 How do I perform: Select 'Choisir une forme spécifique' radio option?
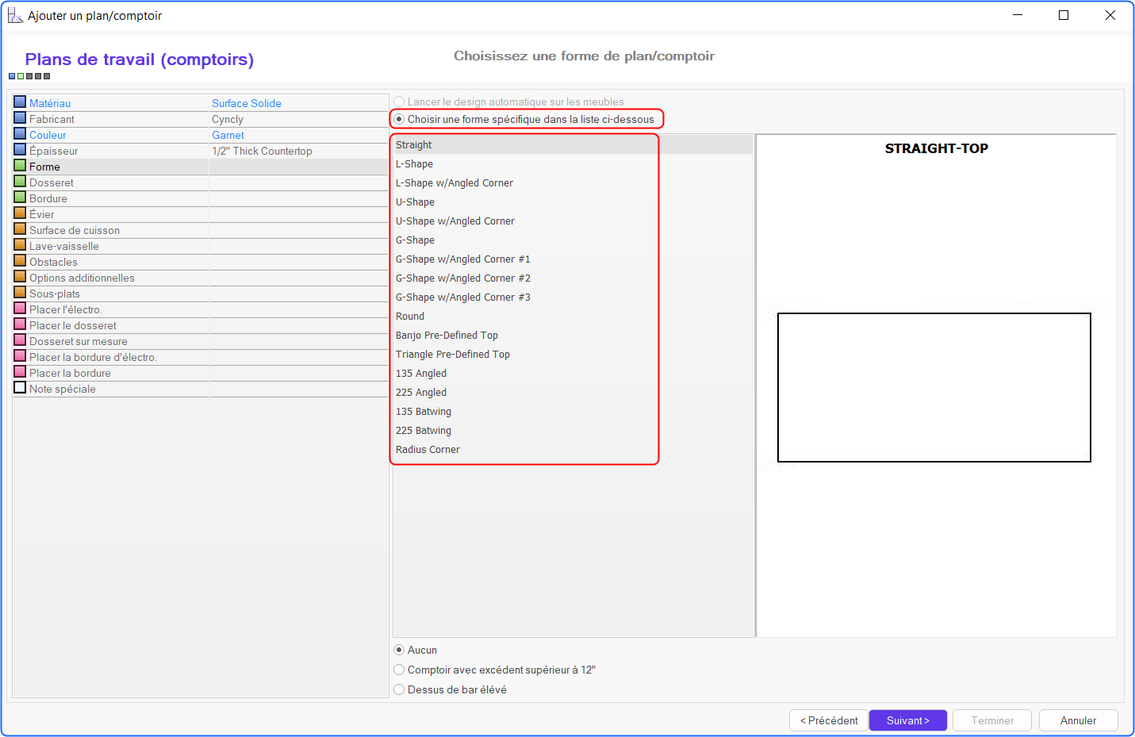(399, 119)
